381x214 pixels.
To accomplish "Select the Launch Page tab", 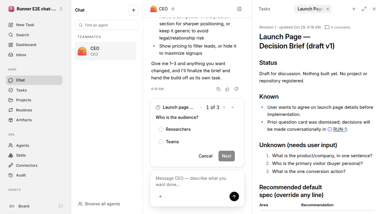I will [x=310, y=9].
